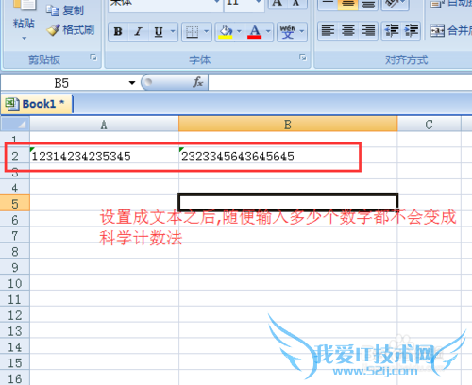
Task: Open underline style dropdown arrow
Action: click(173, 31)
